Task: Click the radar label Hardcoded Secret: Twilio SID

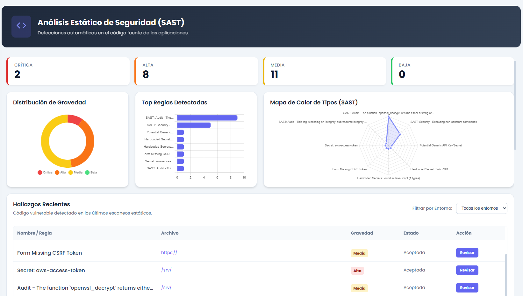Action: tap(429, 169)
